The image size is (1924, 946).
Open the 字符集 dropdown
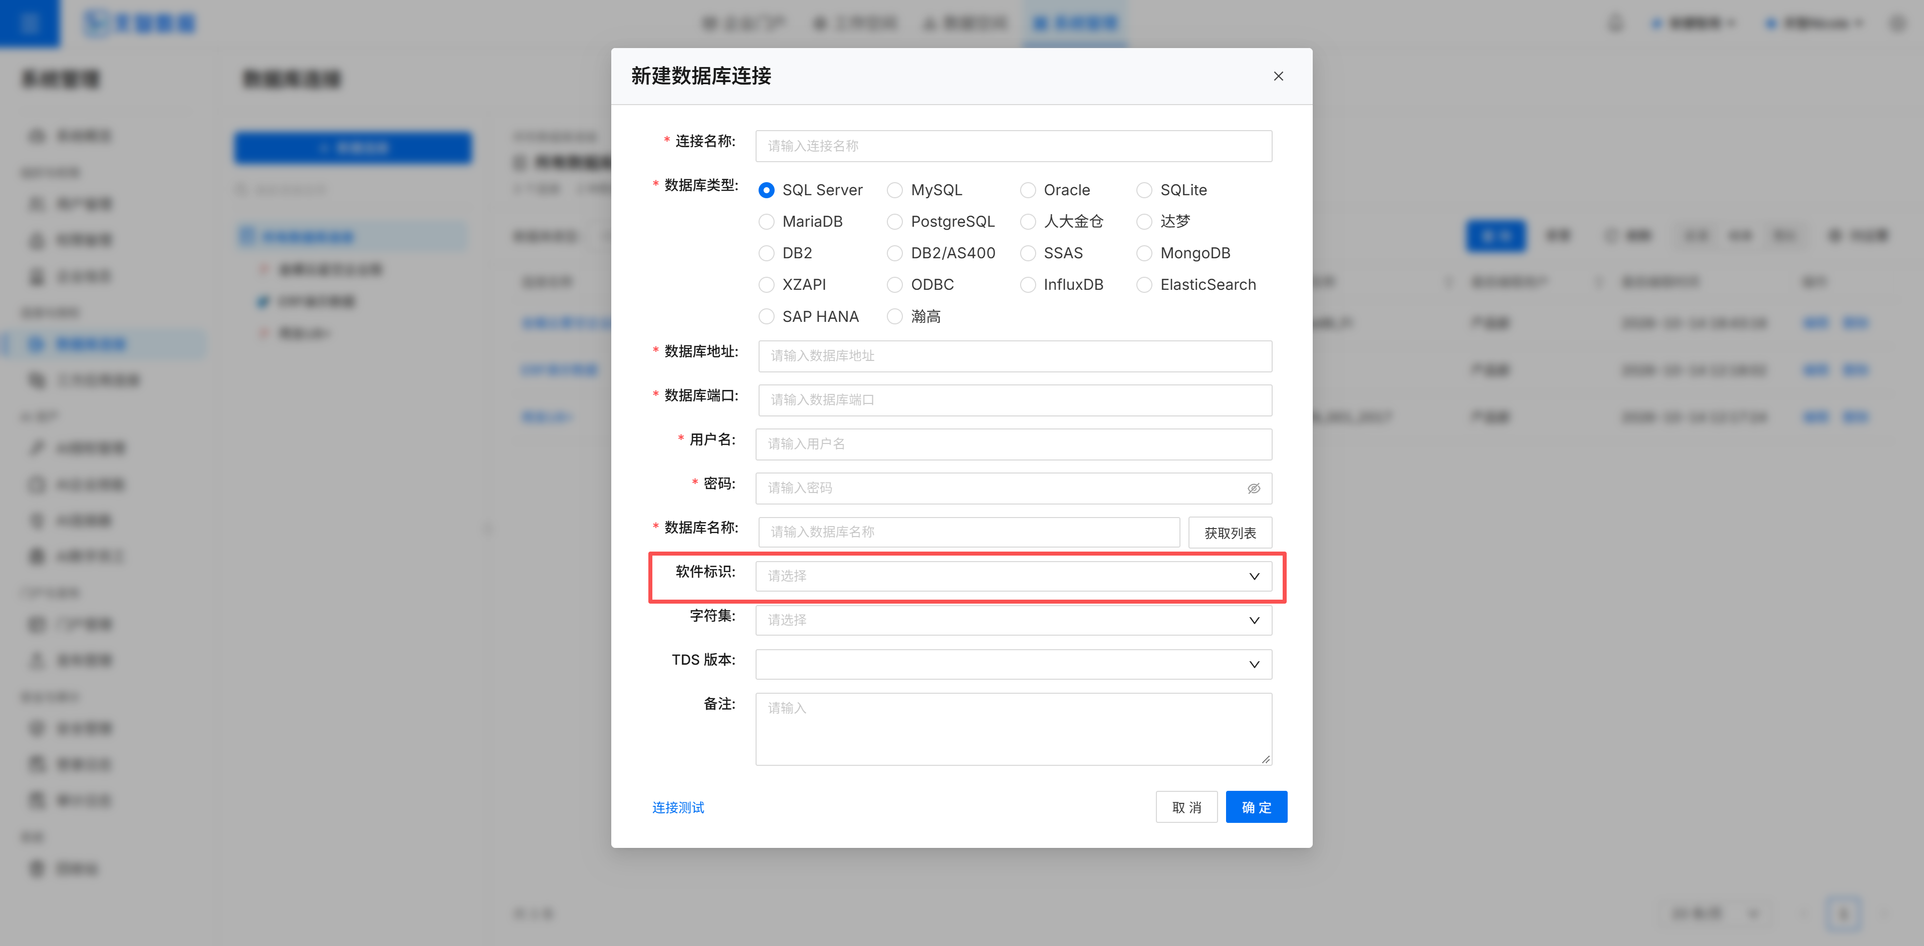(1014, 620)
